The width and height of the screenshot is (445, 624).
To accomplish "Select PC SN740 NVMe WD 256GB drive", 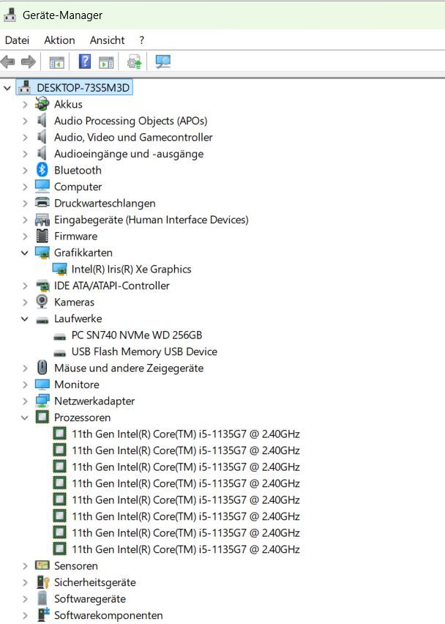I will point(136,335).
